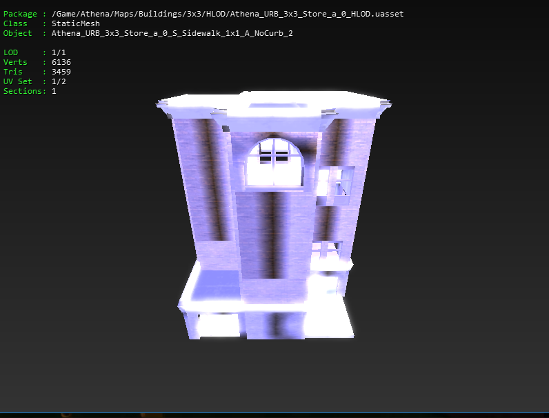The width and height of the screenshot is (549, 418).
Task: Click the LOD value 1/1
Action: [59, 52]
